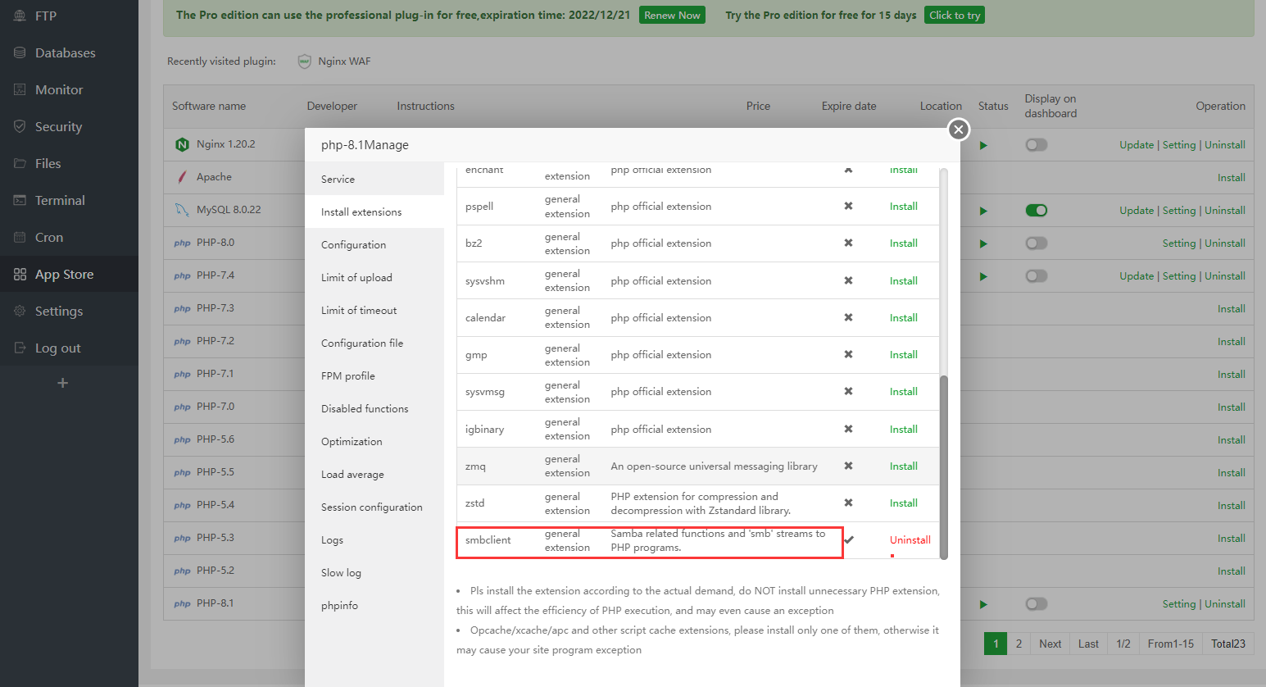The height and width of the screenshot is (687, 1266).
Task: Toggle dashboard display for PHP-8.0
Action: click(1036, 243)
